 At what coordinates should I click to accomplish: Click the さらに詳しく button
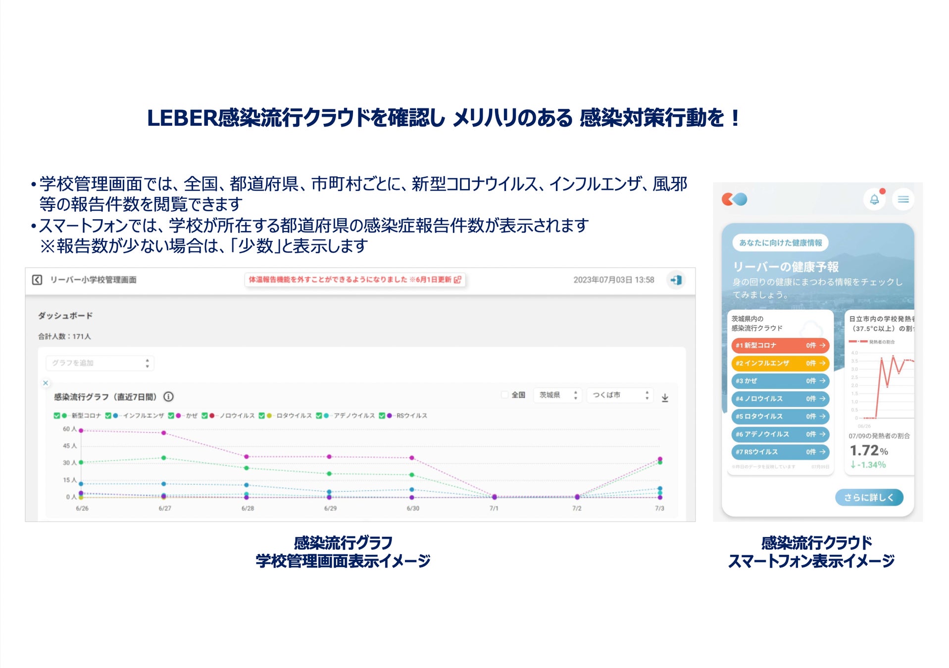tap(869, 498)
